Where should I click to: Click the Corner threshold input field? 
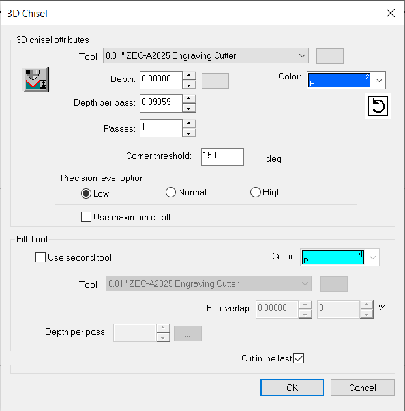point(222,156)
